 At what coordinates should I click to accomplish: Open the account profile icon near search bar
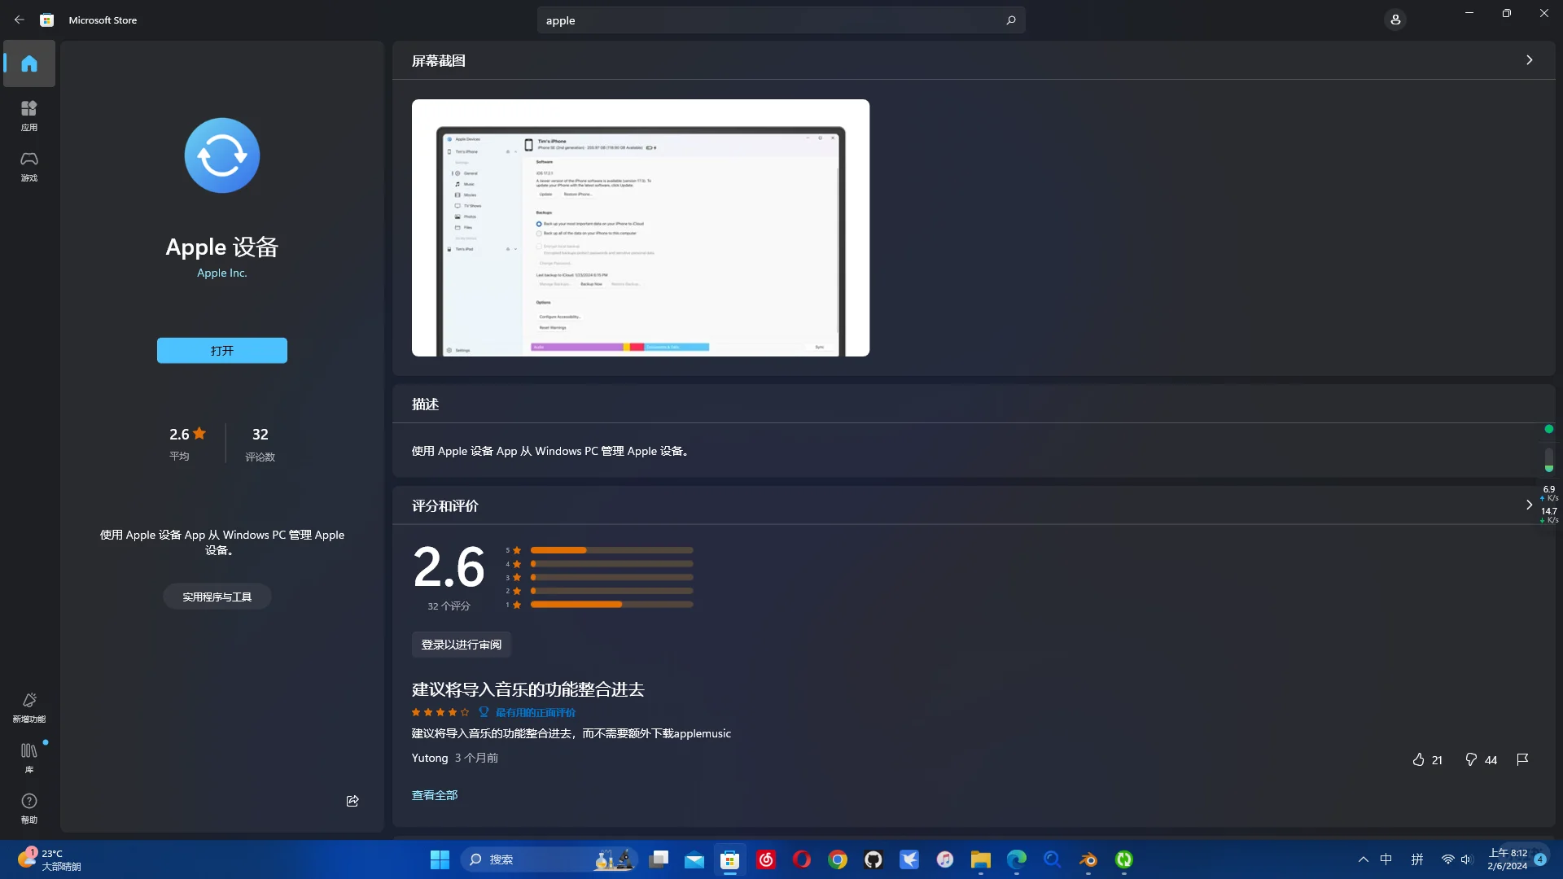(1395, 20)
